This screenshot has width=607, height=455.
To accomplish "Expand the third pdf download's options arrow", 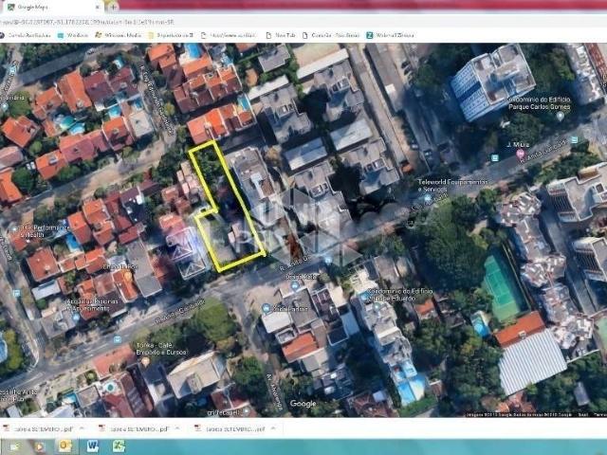I will tap(273, 428).
